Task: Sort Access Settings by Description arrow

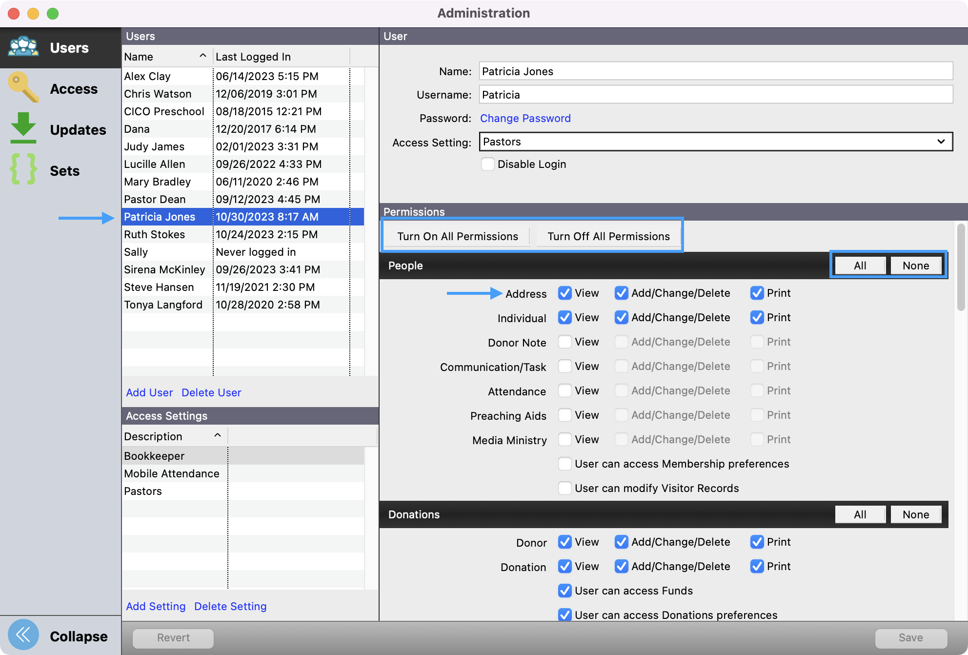Action: point(218,435)
